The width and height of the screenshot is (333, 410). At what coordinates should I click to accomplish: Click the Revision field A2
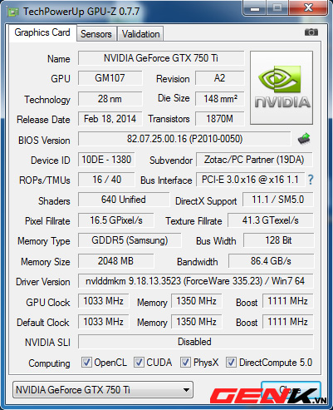pyautogui.click(x=220, y=78)
